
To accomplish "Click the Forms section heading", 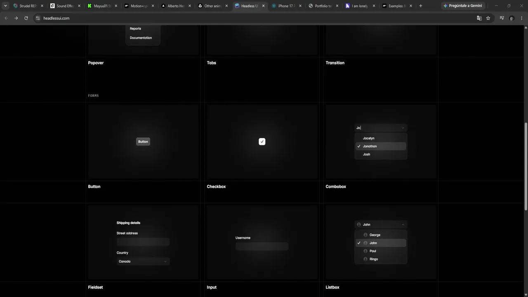I will pos(93,96).
